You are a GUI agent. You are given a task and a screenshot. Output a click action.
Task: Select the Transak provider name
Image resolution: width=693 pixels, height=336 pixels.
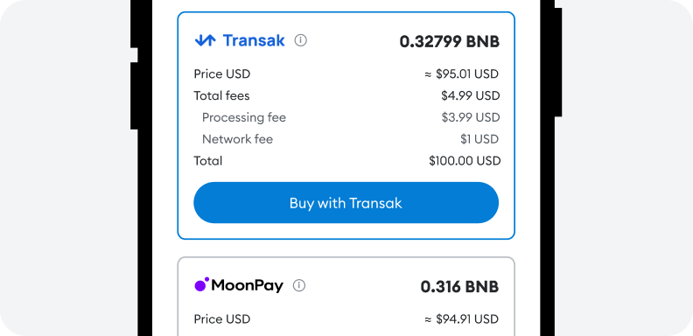tap(254, 40)
